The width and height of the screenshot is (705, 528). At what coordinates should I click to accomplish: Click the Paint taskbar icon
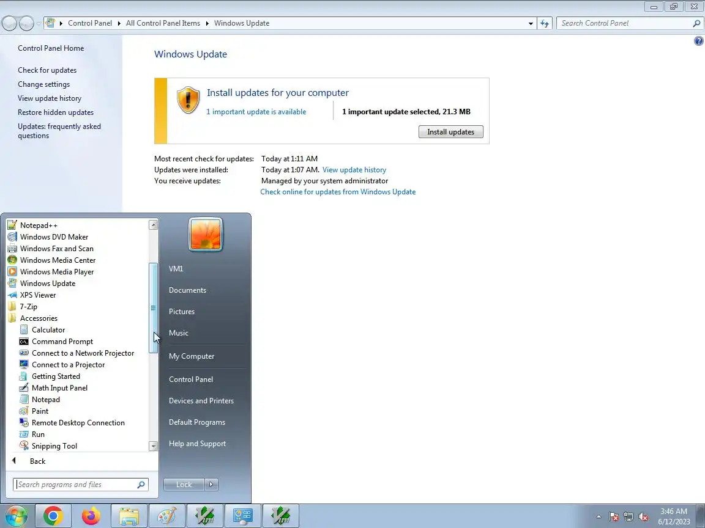pyautogui.click(x=166, y=516)
